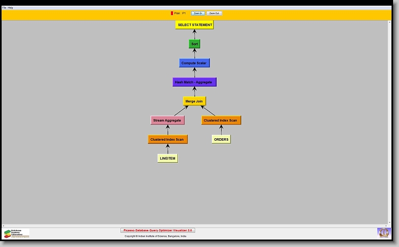Click the Database Systems Laboratory logo
The height and width of the screenshot is (247, 399).
(17, 233)
